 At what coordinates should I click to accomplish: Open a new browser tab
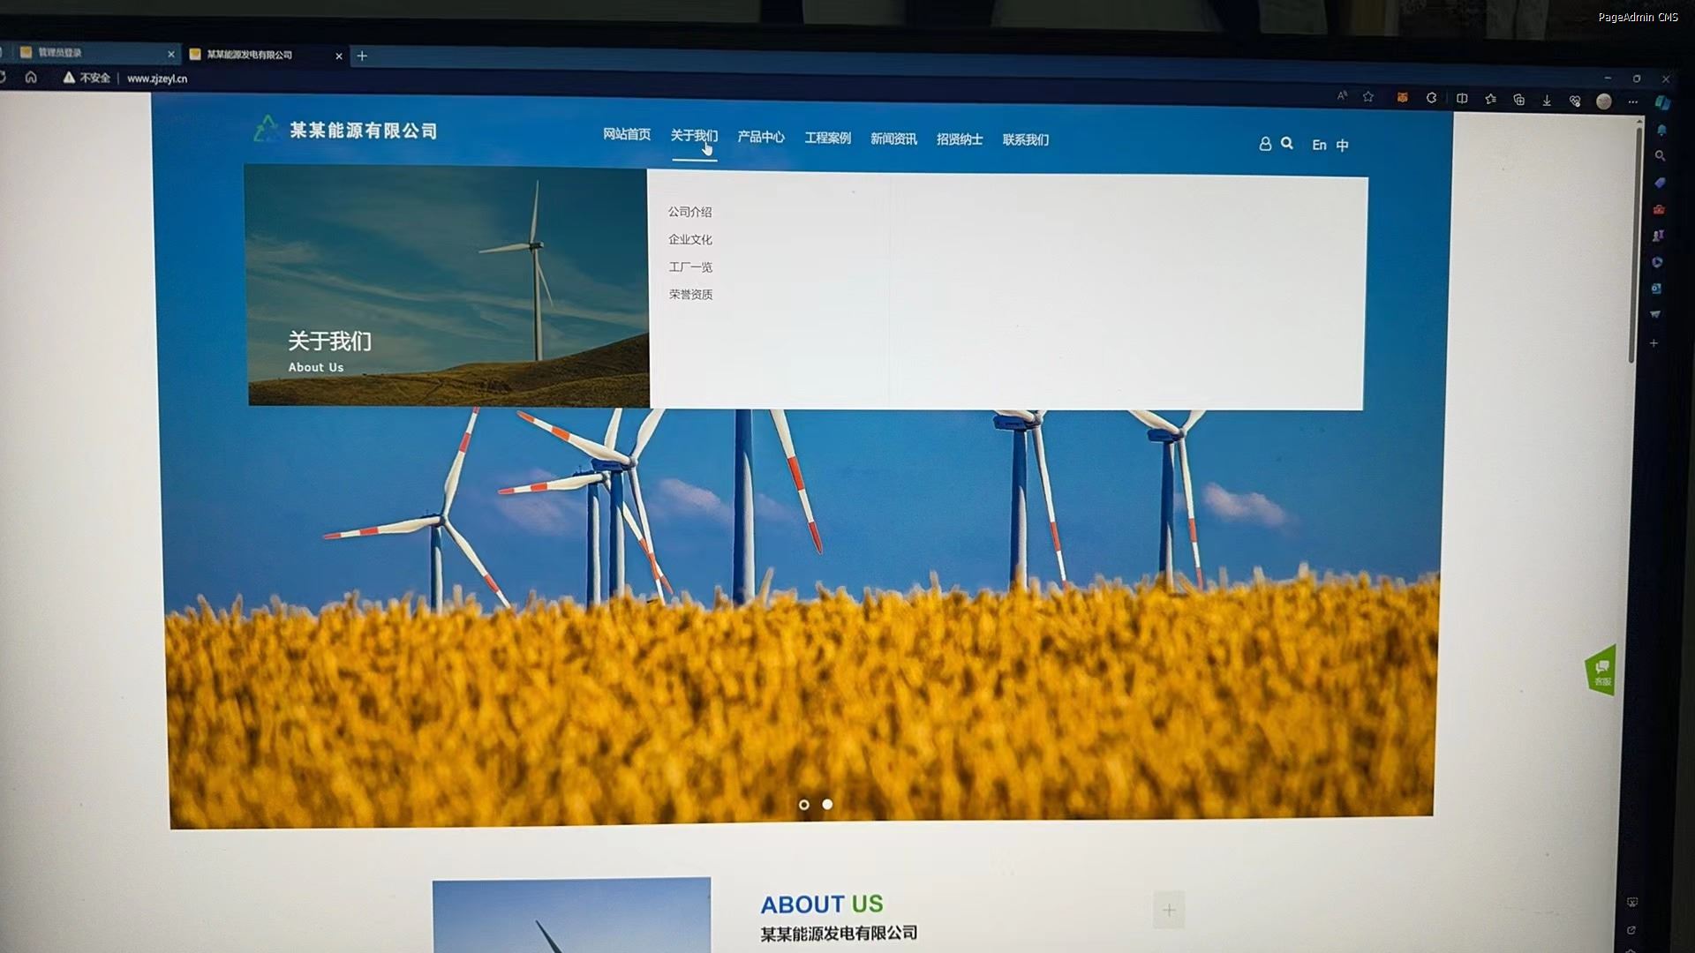click(x=362, y=56)
